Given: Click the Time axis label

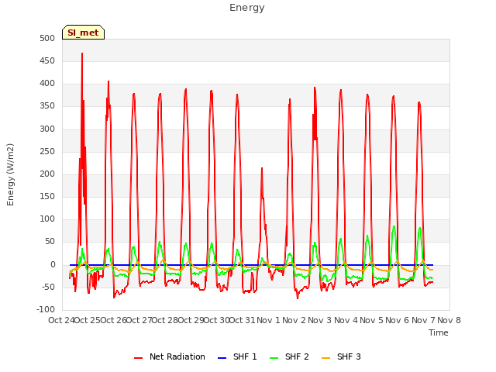Looking at the screenshot, I should pos(439,332).
